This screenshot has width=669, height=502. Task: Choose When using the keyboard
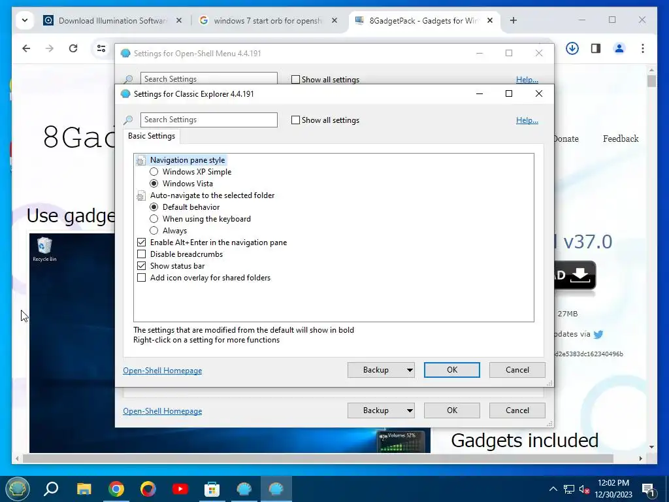[154, 218]
